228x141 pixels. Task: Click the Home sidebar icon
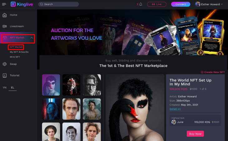pos(5,15)
